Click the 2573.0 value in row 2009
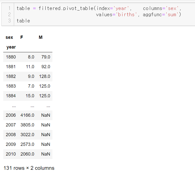195x171 pixels. pyautogui.click(x=27, y=144)
